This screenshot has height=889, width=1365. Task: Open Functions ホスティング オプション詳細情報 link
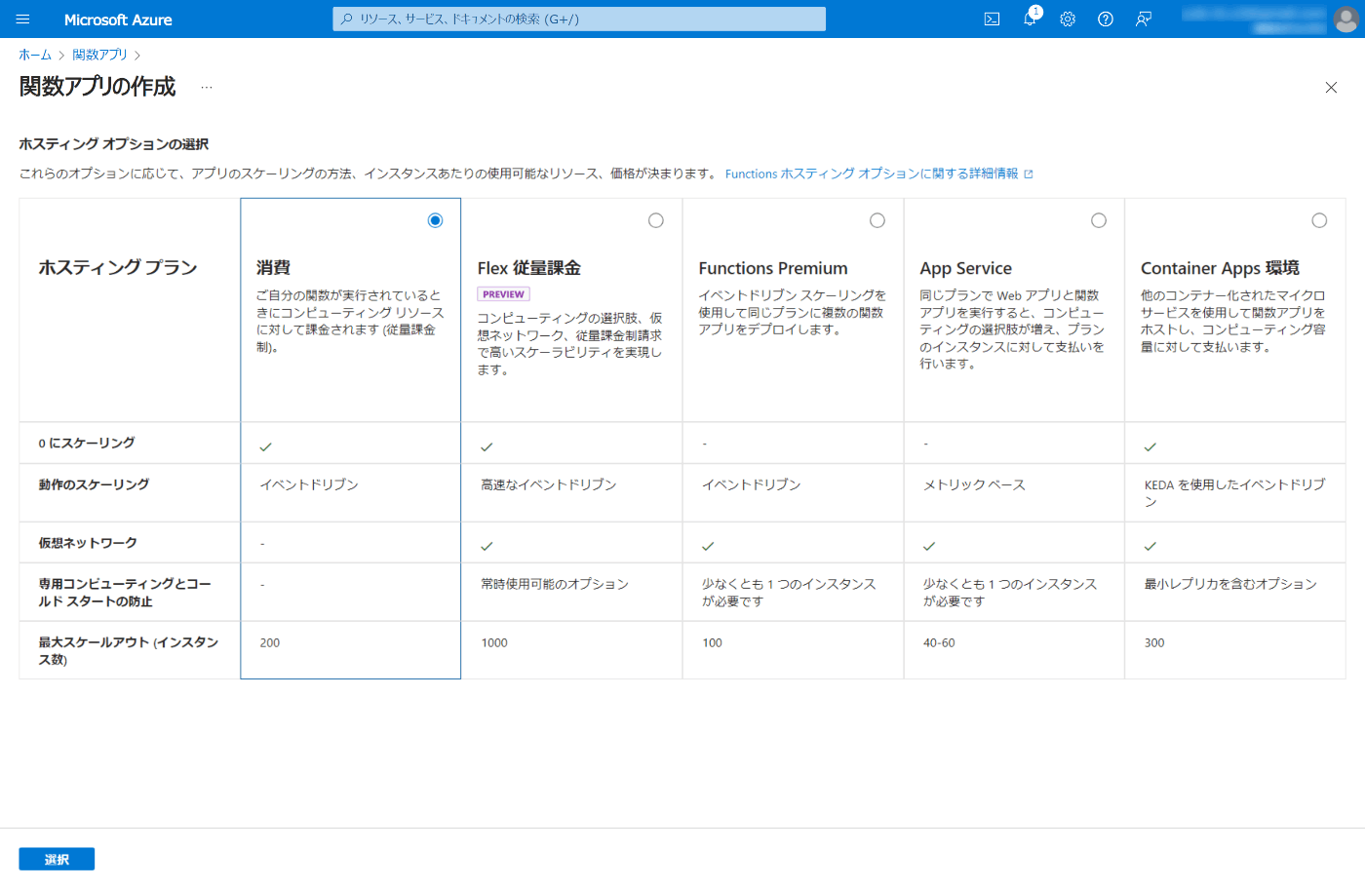[x=872, y=174]
